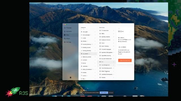The width and height of the screenshot is (181, 101).
Task: Expand the Swarm Robotics chevron
Action: 114,46
